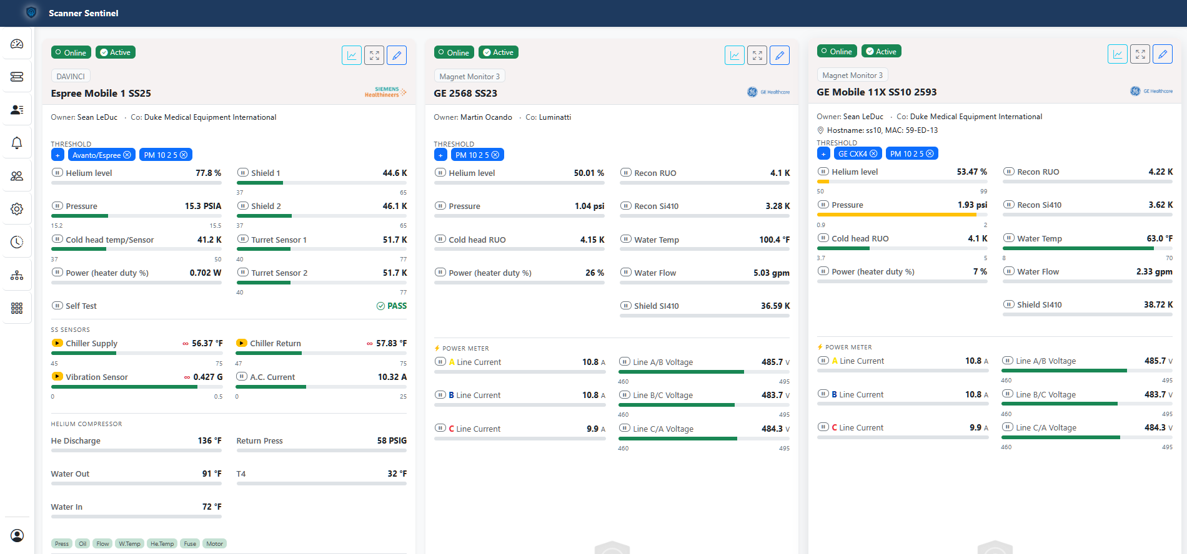Image resolution: width=1187 pixels, height=554 pixels.
Task: Click the Siemens Healthineers logo
Action: pyautogui.click(x=385, y=92)
